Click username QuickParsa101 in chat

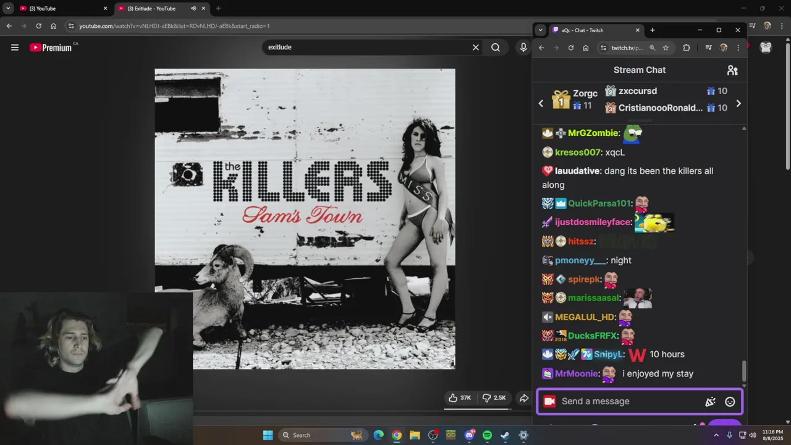[x=599, y=203]
